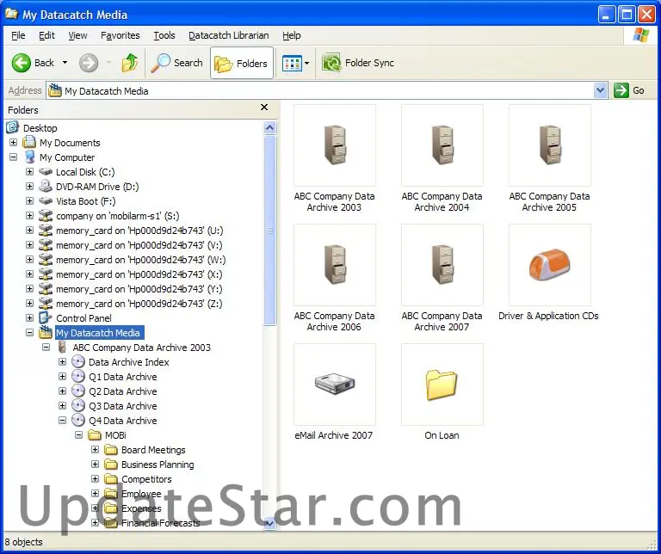Image resolution: width=661 pixels, height=554 pixels.
Task: Open the Datacatch Librarian menu
Action: (x=228, y=35)
